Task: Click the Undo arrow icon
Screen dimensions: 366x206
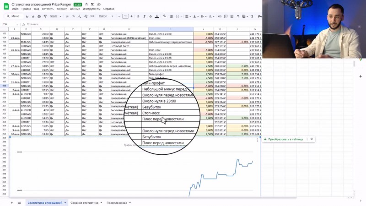Action: click(27, 16)
